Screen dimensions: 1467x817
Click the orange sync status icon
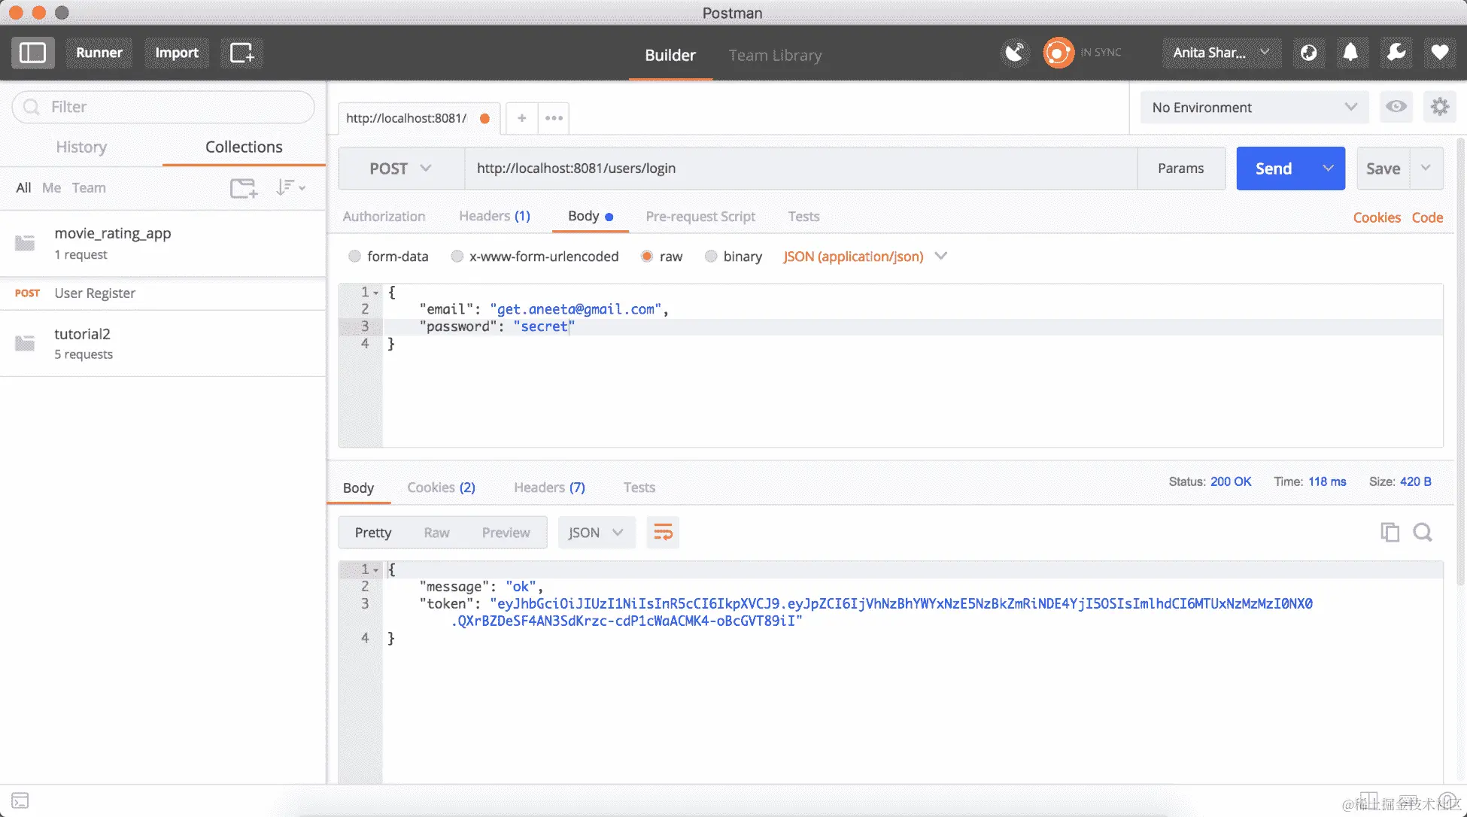[1058, 53]
